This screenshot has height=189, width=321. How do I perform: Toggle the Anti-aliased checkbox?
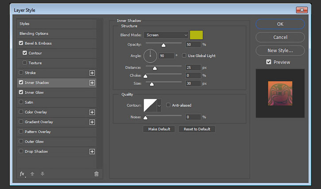coord(168,105)
